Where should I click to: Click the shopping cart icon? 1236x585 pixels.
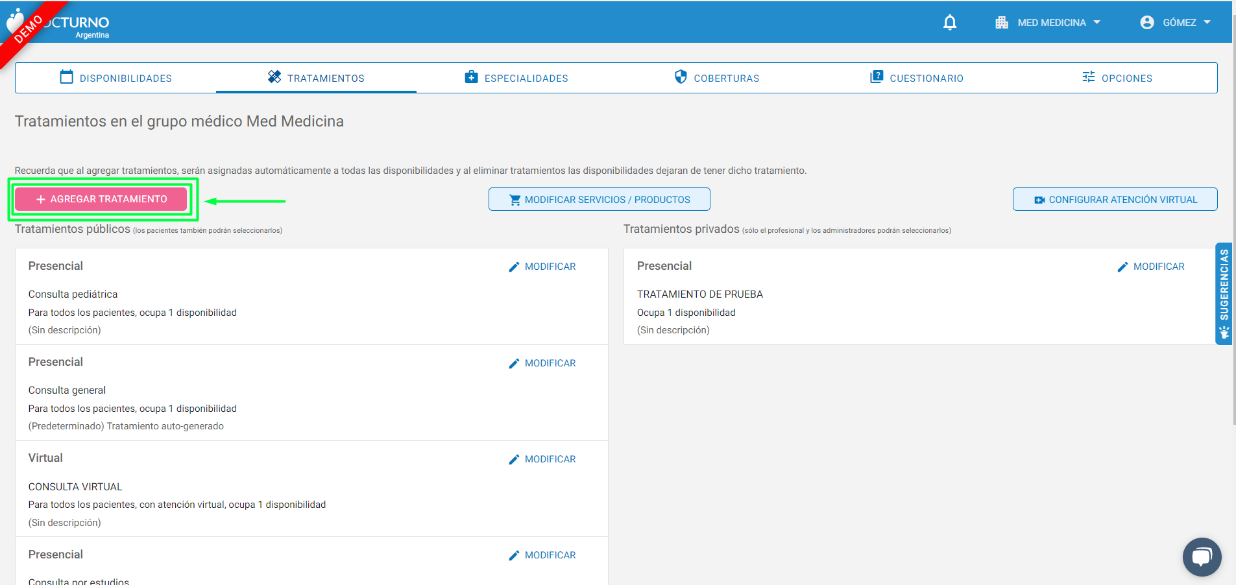[x=515, y=200]
